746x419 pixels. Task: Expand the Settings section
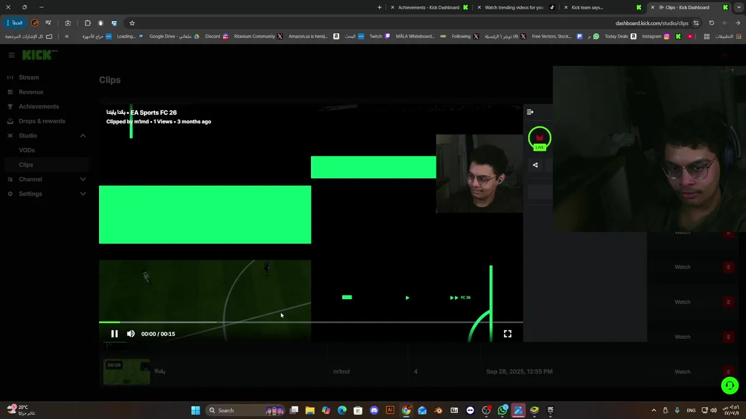(83, 194)
